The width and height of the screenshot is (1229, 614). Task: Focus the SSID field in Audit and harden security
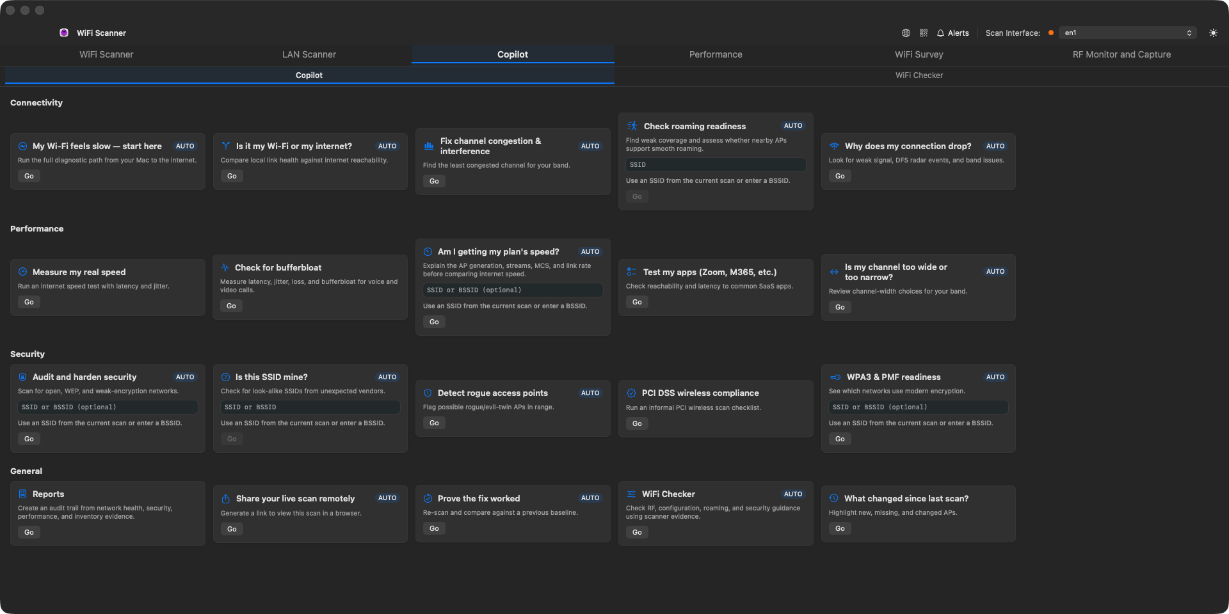coord(108,407)
